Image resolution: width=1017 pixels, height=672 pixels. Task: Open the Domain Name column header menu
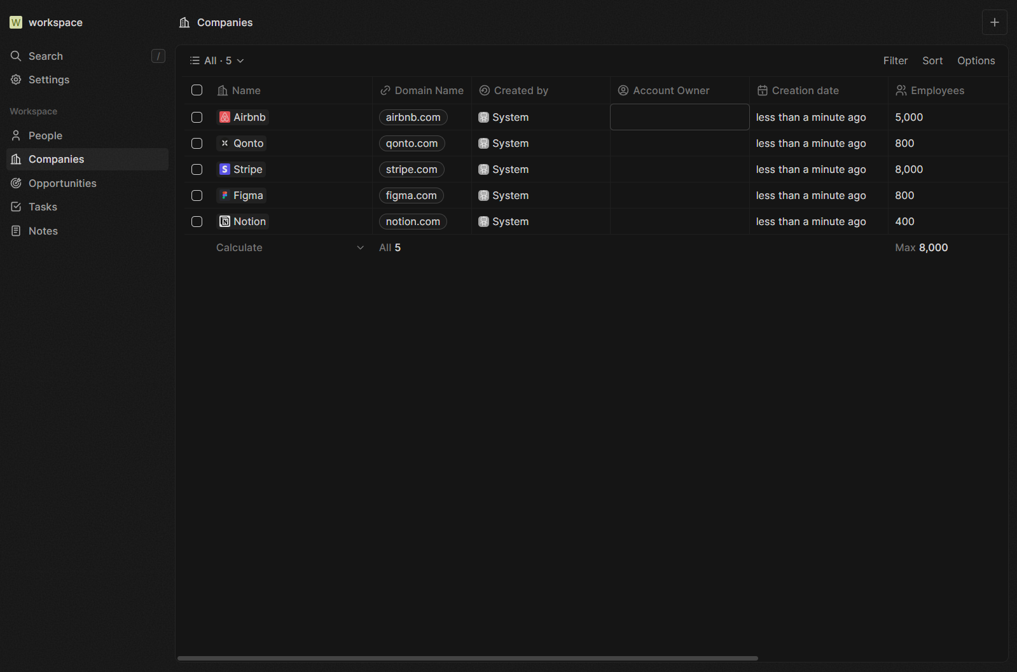coord(422,90)
